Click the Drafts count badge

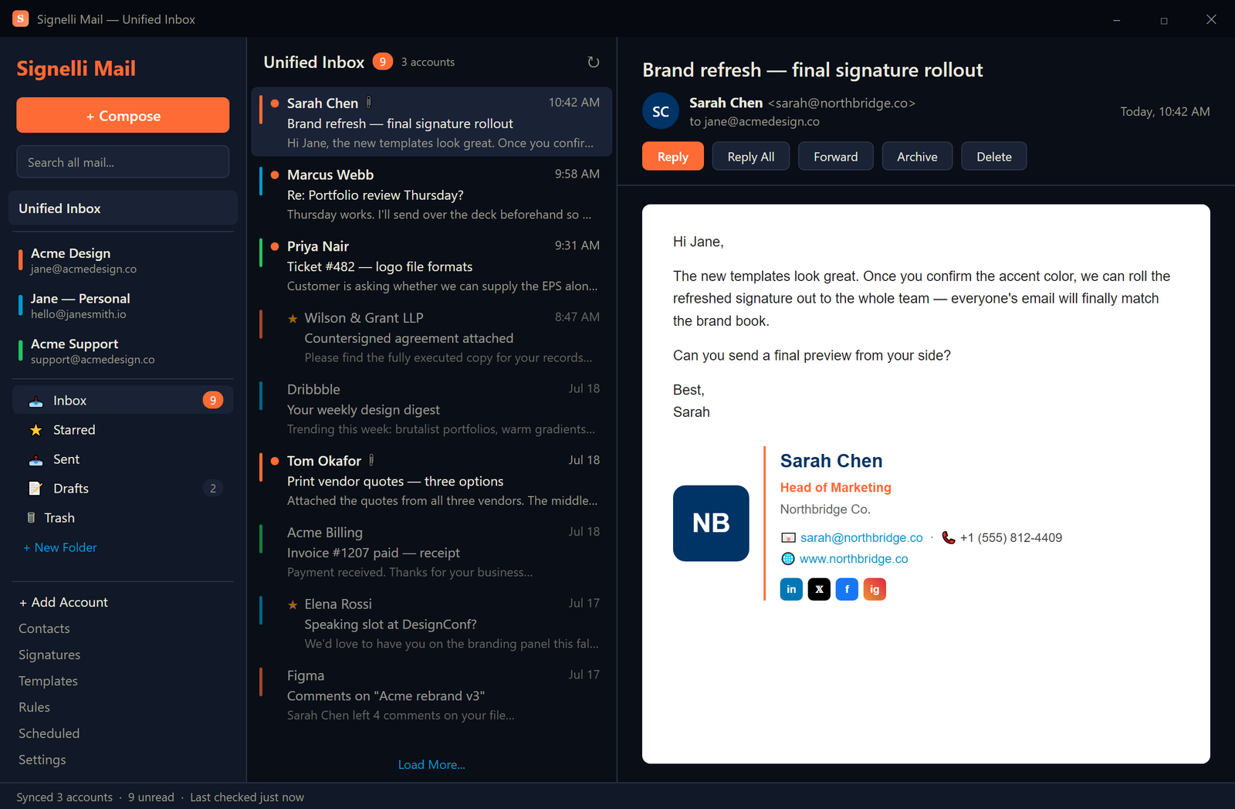pos(213,488)
